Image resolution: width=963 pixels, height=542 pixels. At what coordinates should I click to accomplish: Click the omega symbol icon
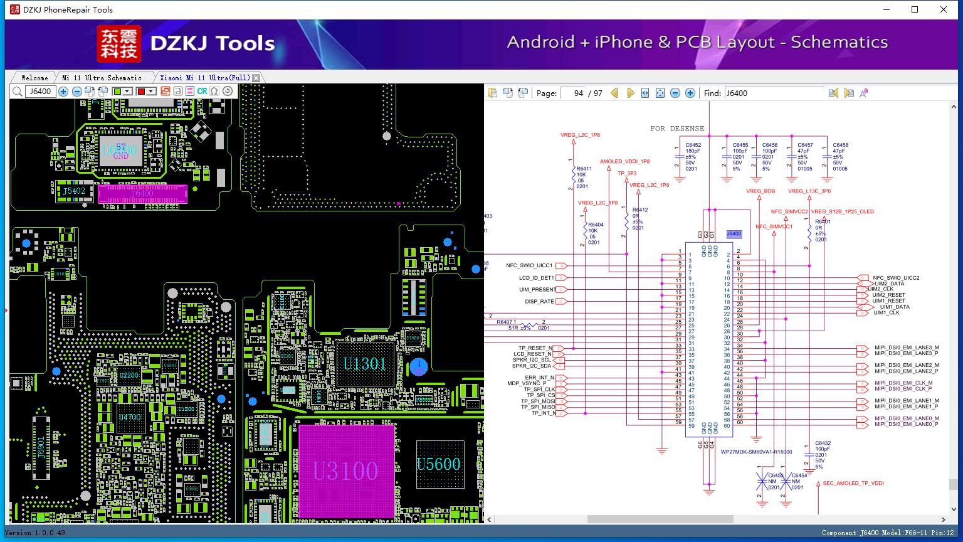click(214, 91)
